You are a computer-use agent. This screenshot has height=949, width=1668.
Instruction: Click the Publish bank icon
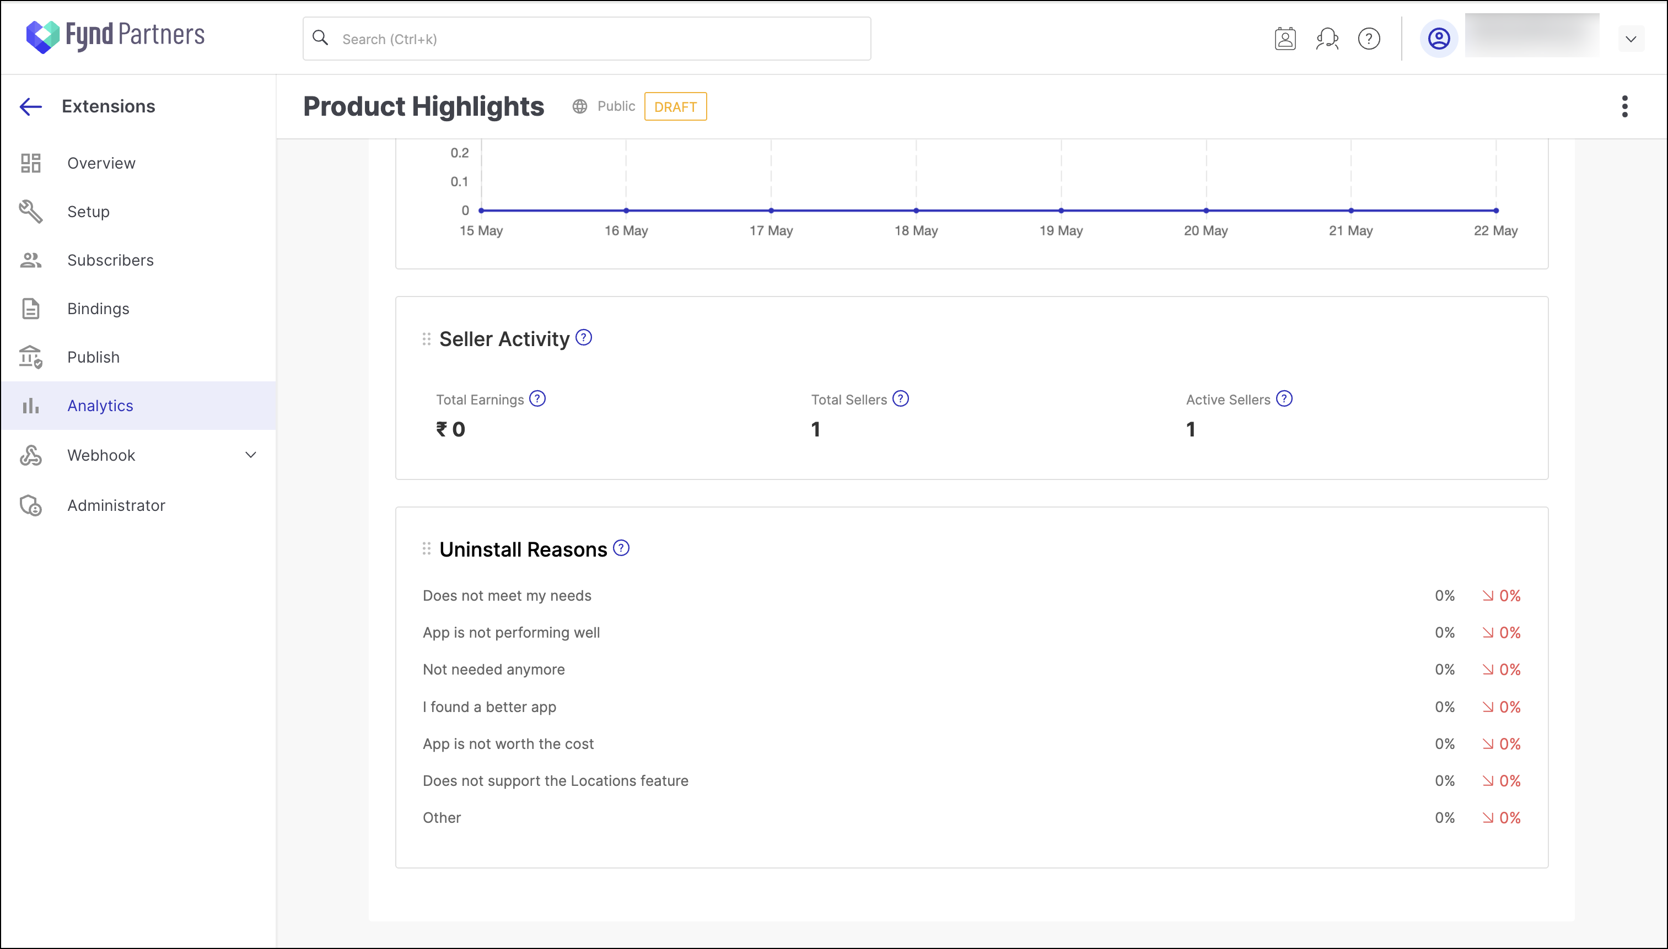(x=31, y=357)
